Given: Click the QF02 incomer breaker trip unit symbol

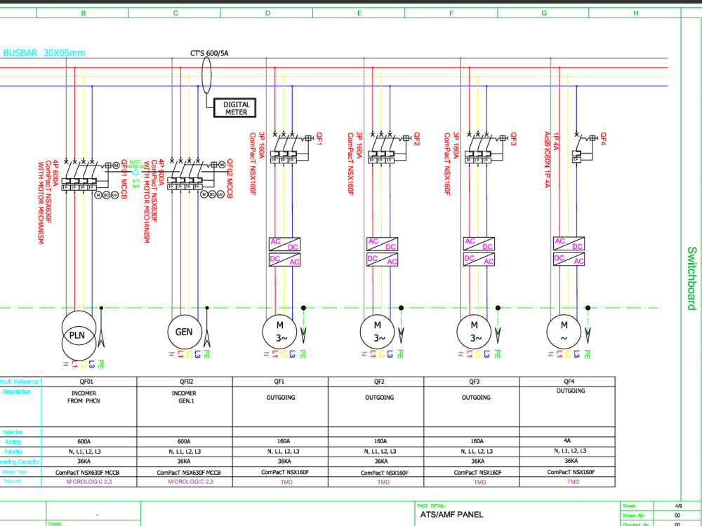Looking at the screenshot, I should 185,184.
